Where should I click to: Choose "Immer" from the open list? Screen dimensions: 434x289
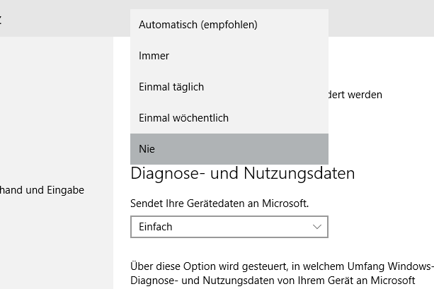point(154,56)
